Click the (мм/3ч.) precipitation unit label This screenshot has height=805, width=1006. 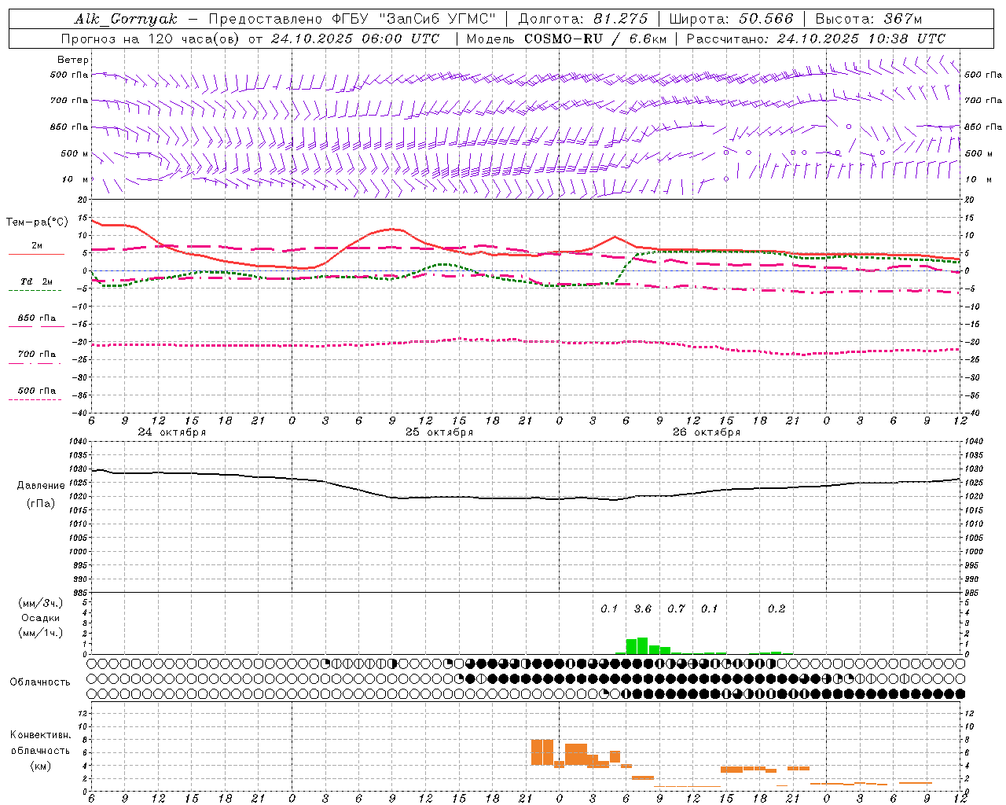[41, 603]
